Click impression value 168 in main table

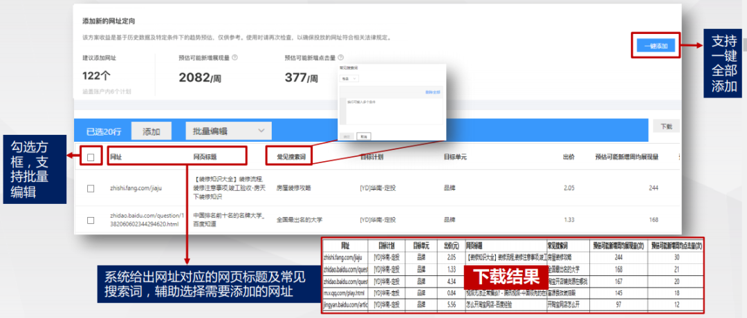[x=654, y=220]
